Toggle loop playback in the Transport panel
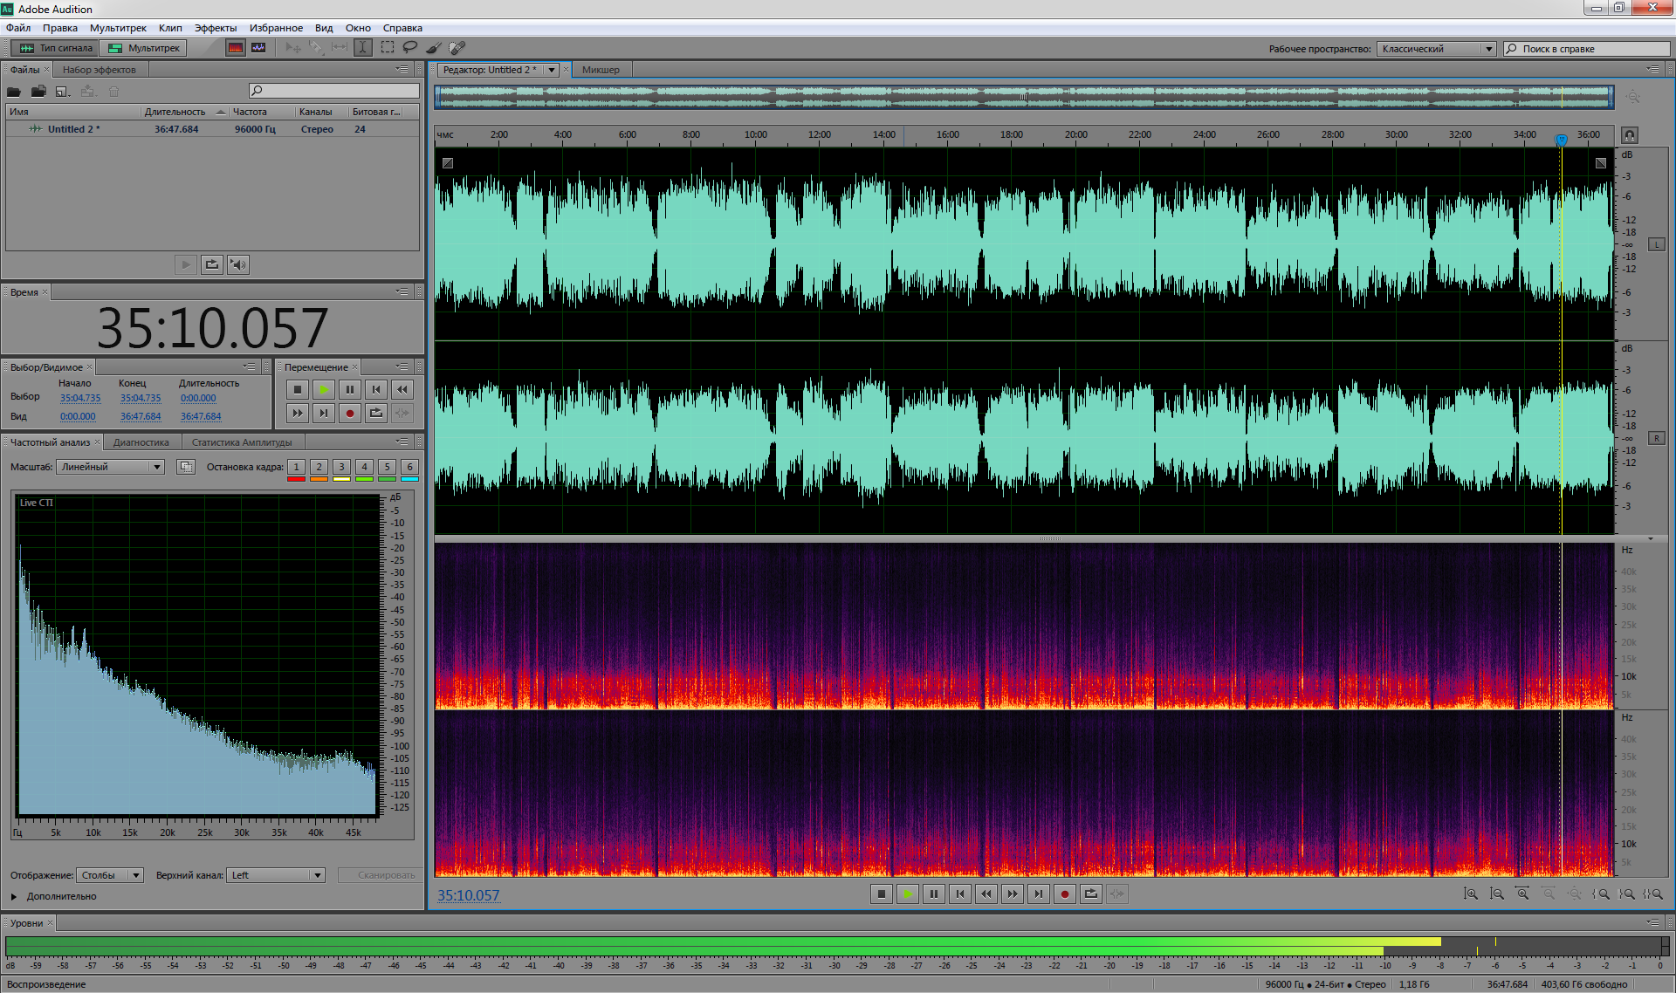The height and width of the screenshot is (993, 1676). click(376, 413)
